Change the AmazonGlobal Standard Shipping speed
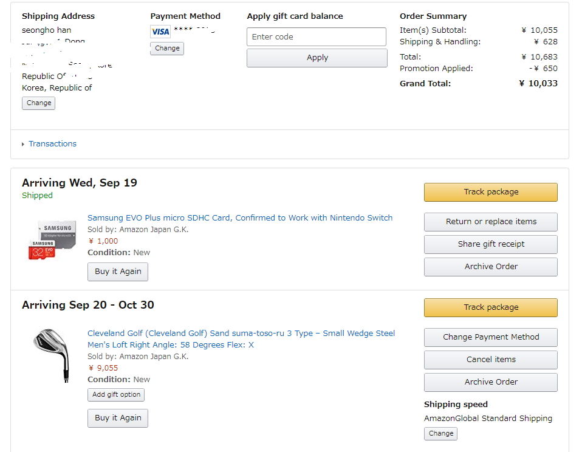Screen dimensions: 582x452 click(x=440, y=434)
